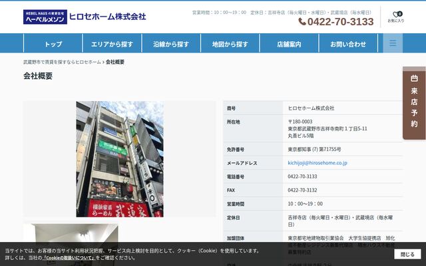The image size is (426, 266).
Task: Select the 加盟団体 row label
Action: pos(236,238)
